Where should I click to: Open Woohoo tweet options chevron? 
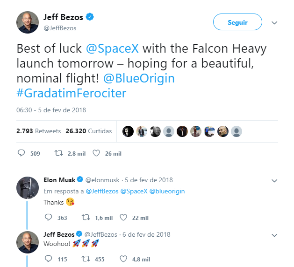point(275,234)
